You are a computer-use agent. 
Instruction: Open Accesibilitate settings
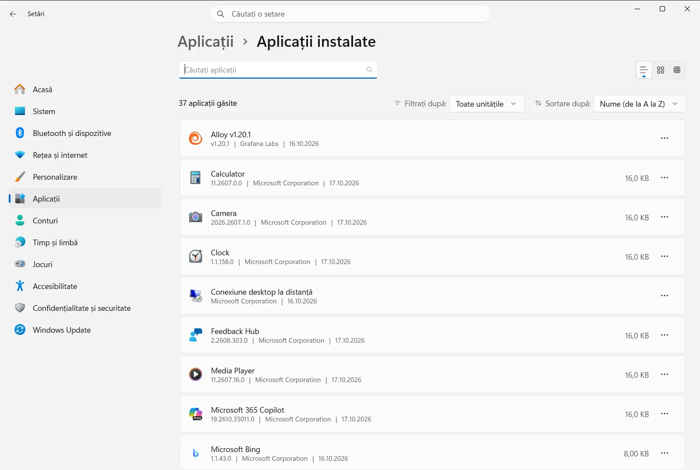point(85,286)
